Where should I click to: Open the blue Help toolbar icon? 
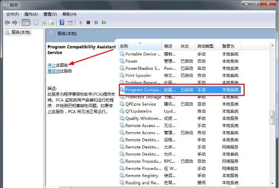62,22
